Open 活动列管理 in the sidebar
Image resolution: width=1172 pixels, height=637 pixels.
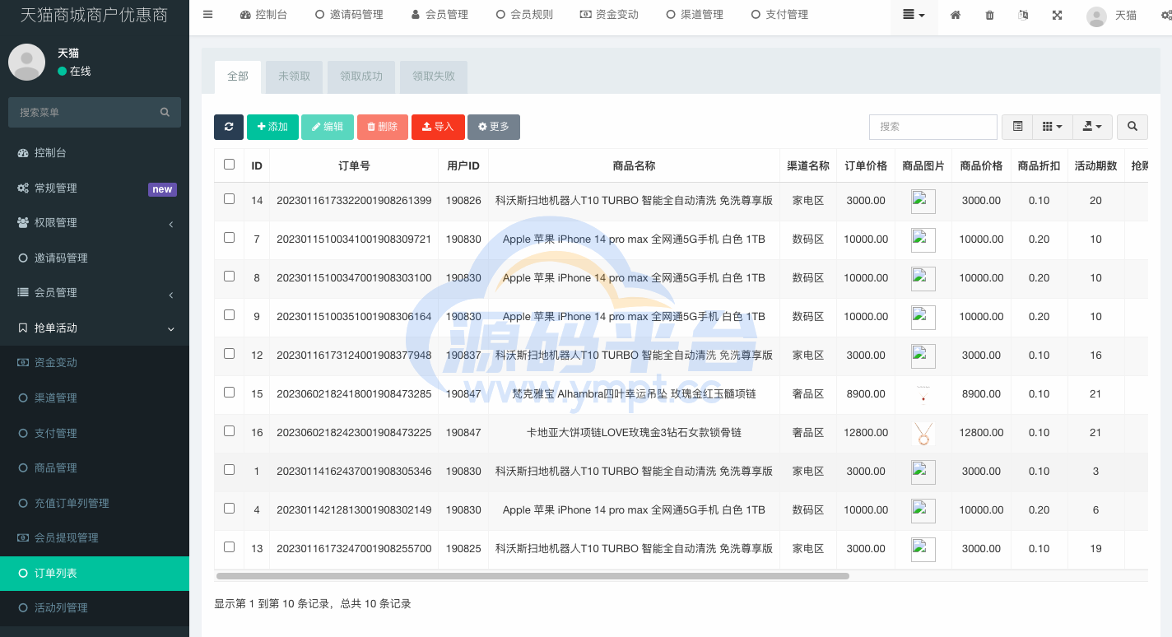(95, 607)
